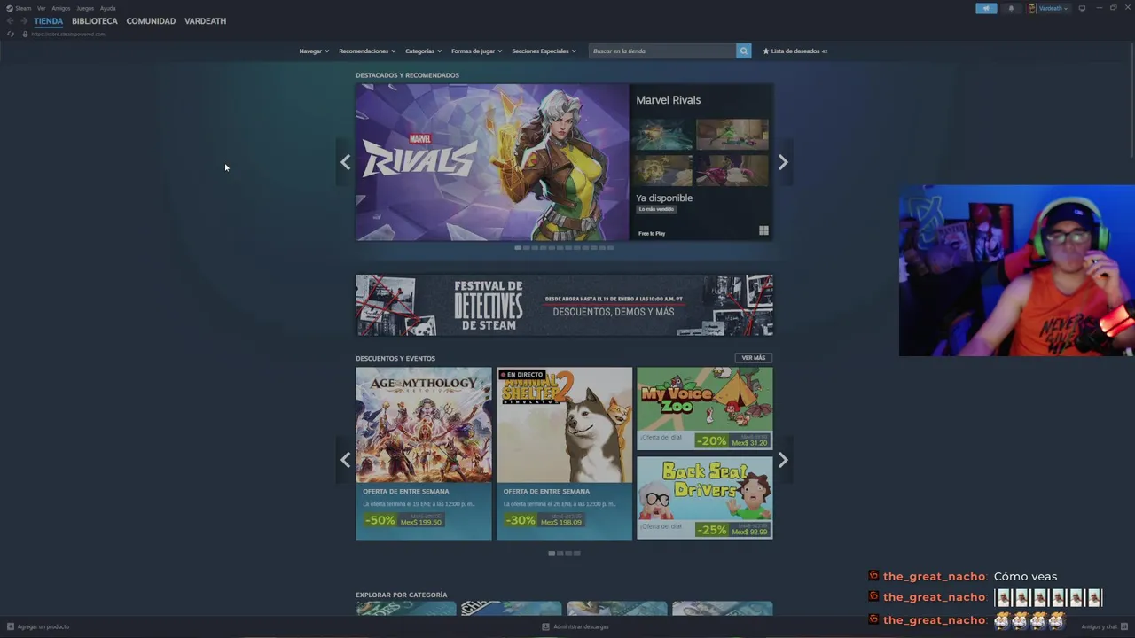
Task: Open the Marvel Rivals featured banner
Action: coord(492,162)
